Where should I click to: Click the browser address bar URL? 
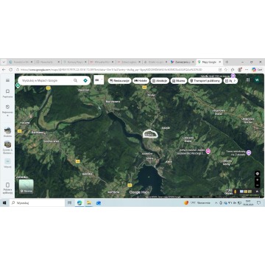coord(110,70)
